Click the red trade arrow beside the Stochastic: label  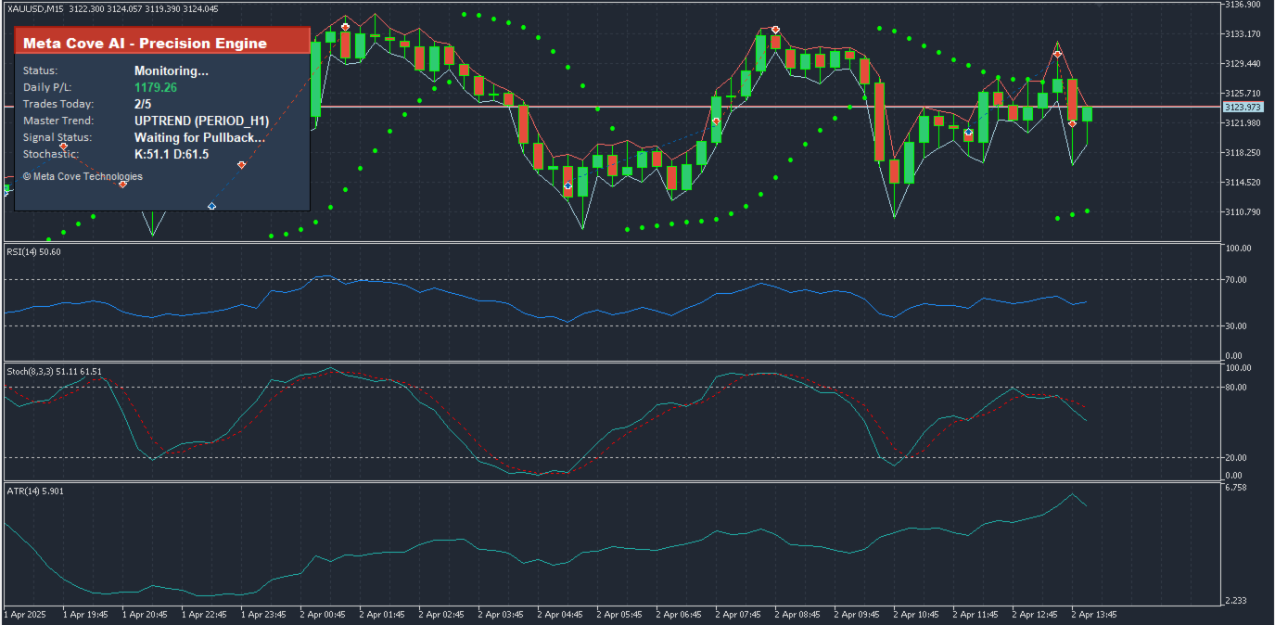63,147
